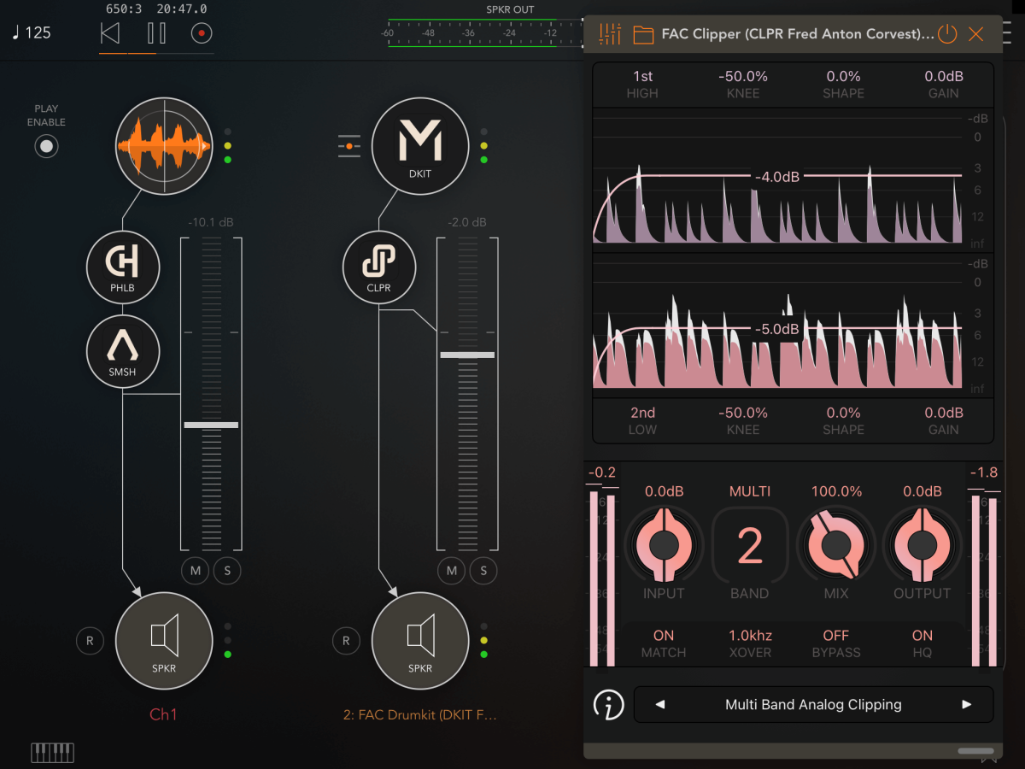Show the on-screen keyboard
This screenshot has height=769, width=1025.
coord(53,752)
